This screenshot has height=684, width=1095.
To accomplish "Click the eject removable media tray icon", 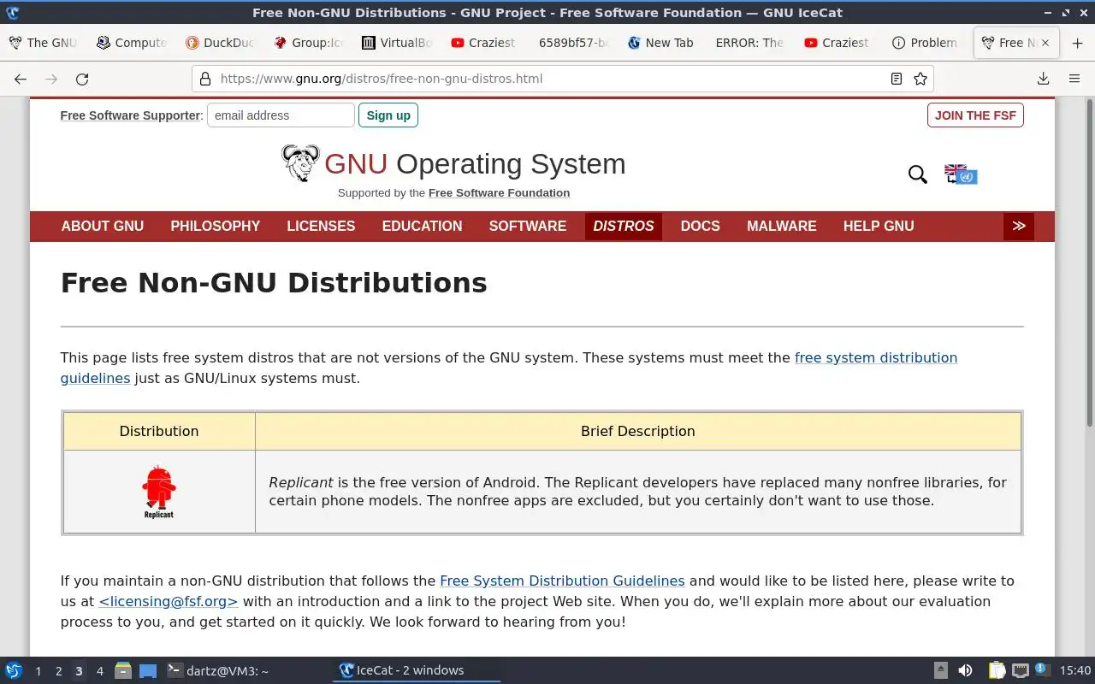I will pos(940,670).
